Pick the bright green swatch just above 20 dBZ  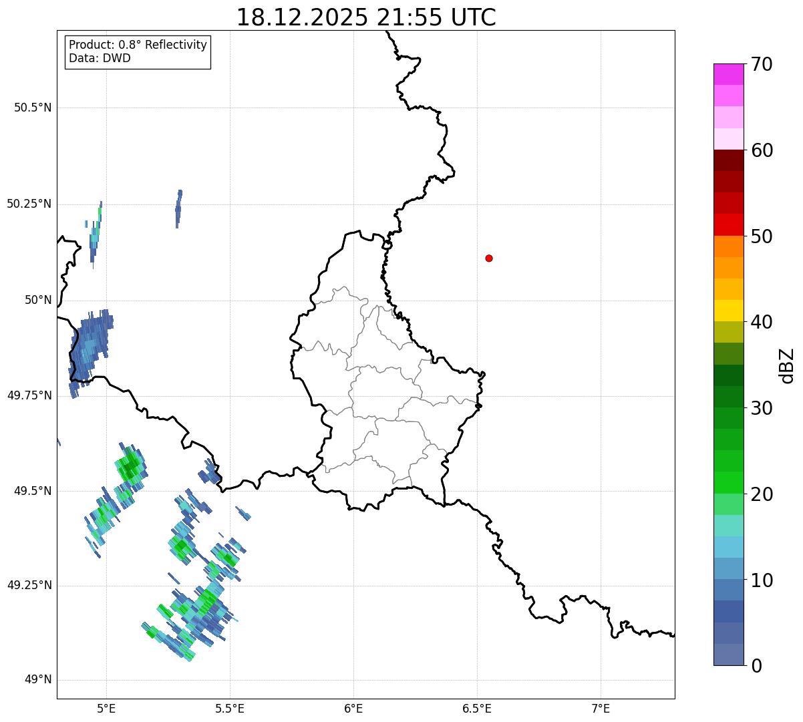[728, 482]
